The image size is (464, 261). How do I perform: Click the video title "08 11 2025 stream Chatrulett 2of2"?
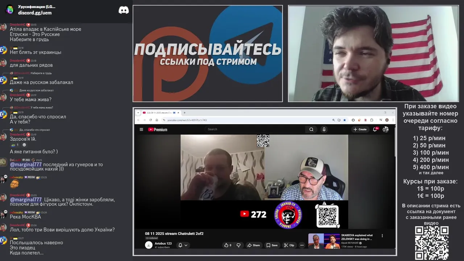point(174,234)
